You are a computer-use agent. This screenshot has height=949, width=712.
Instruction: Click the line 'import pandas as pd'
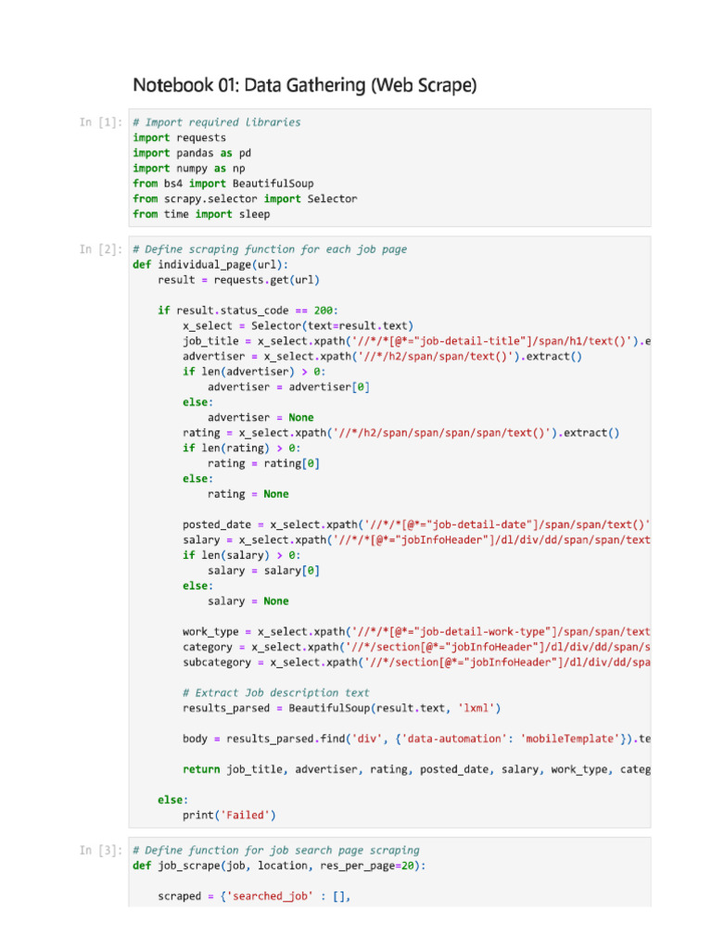click(192, 153)
